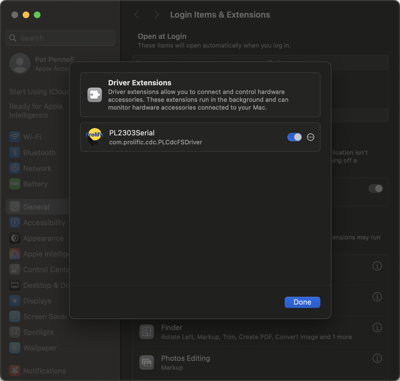
Task: Open Network settings via the globe icon
Action: 15,168
